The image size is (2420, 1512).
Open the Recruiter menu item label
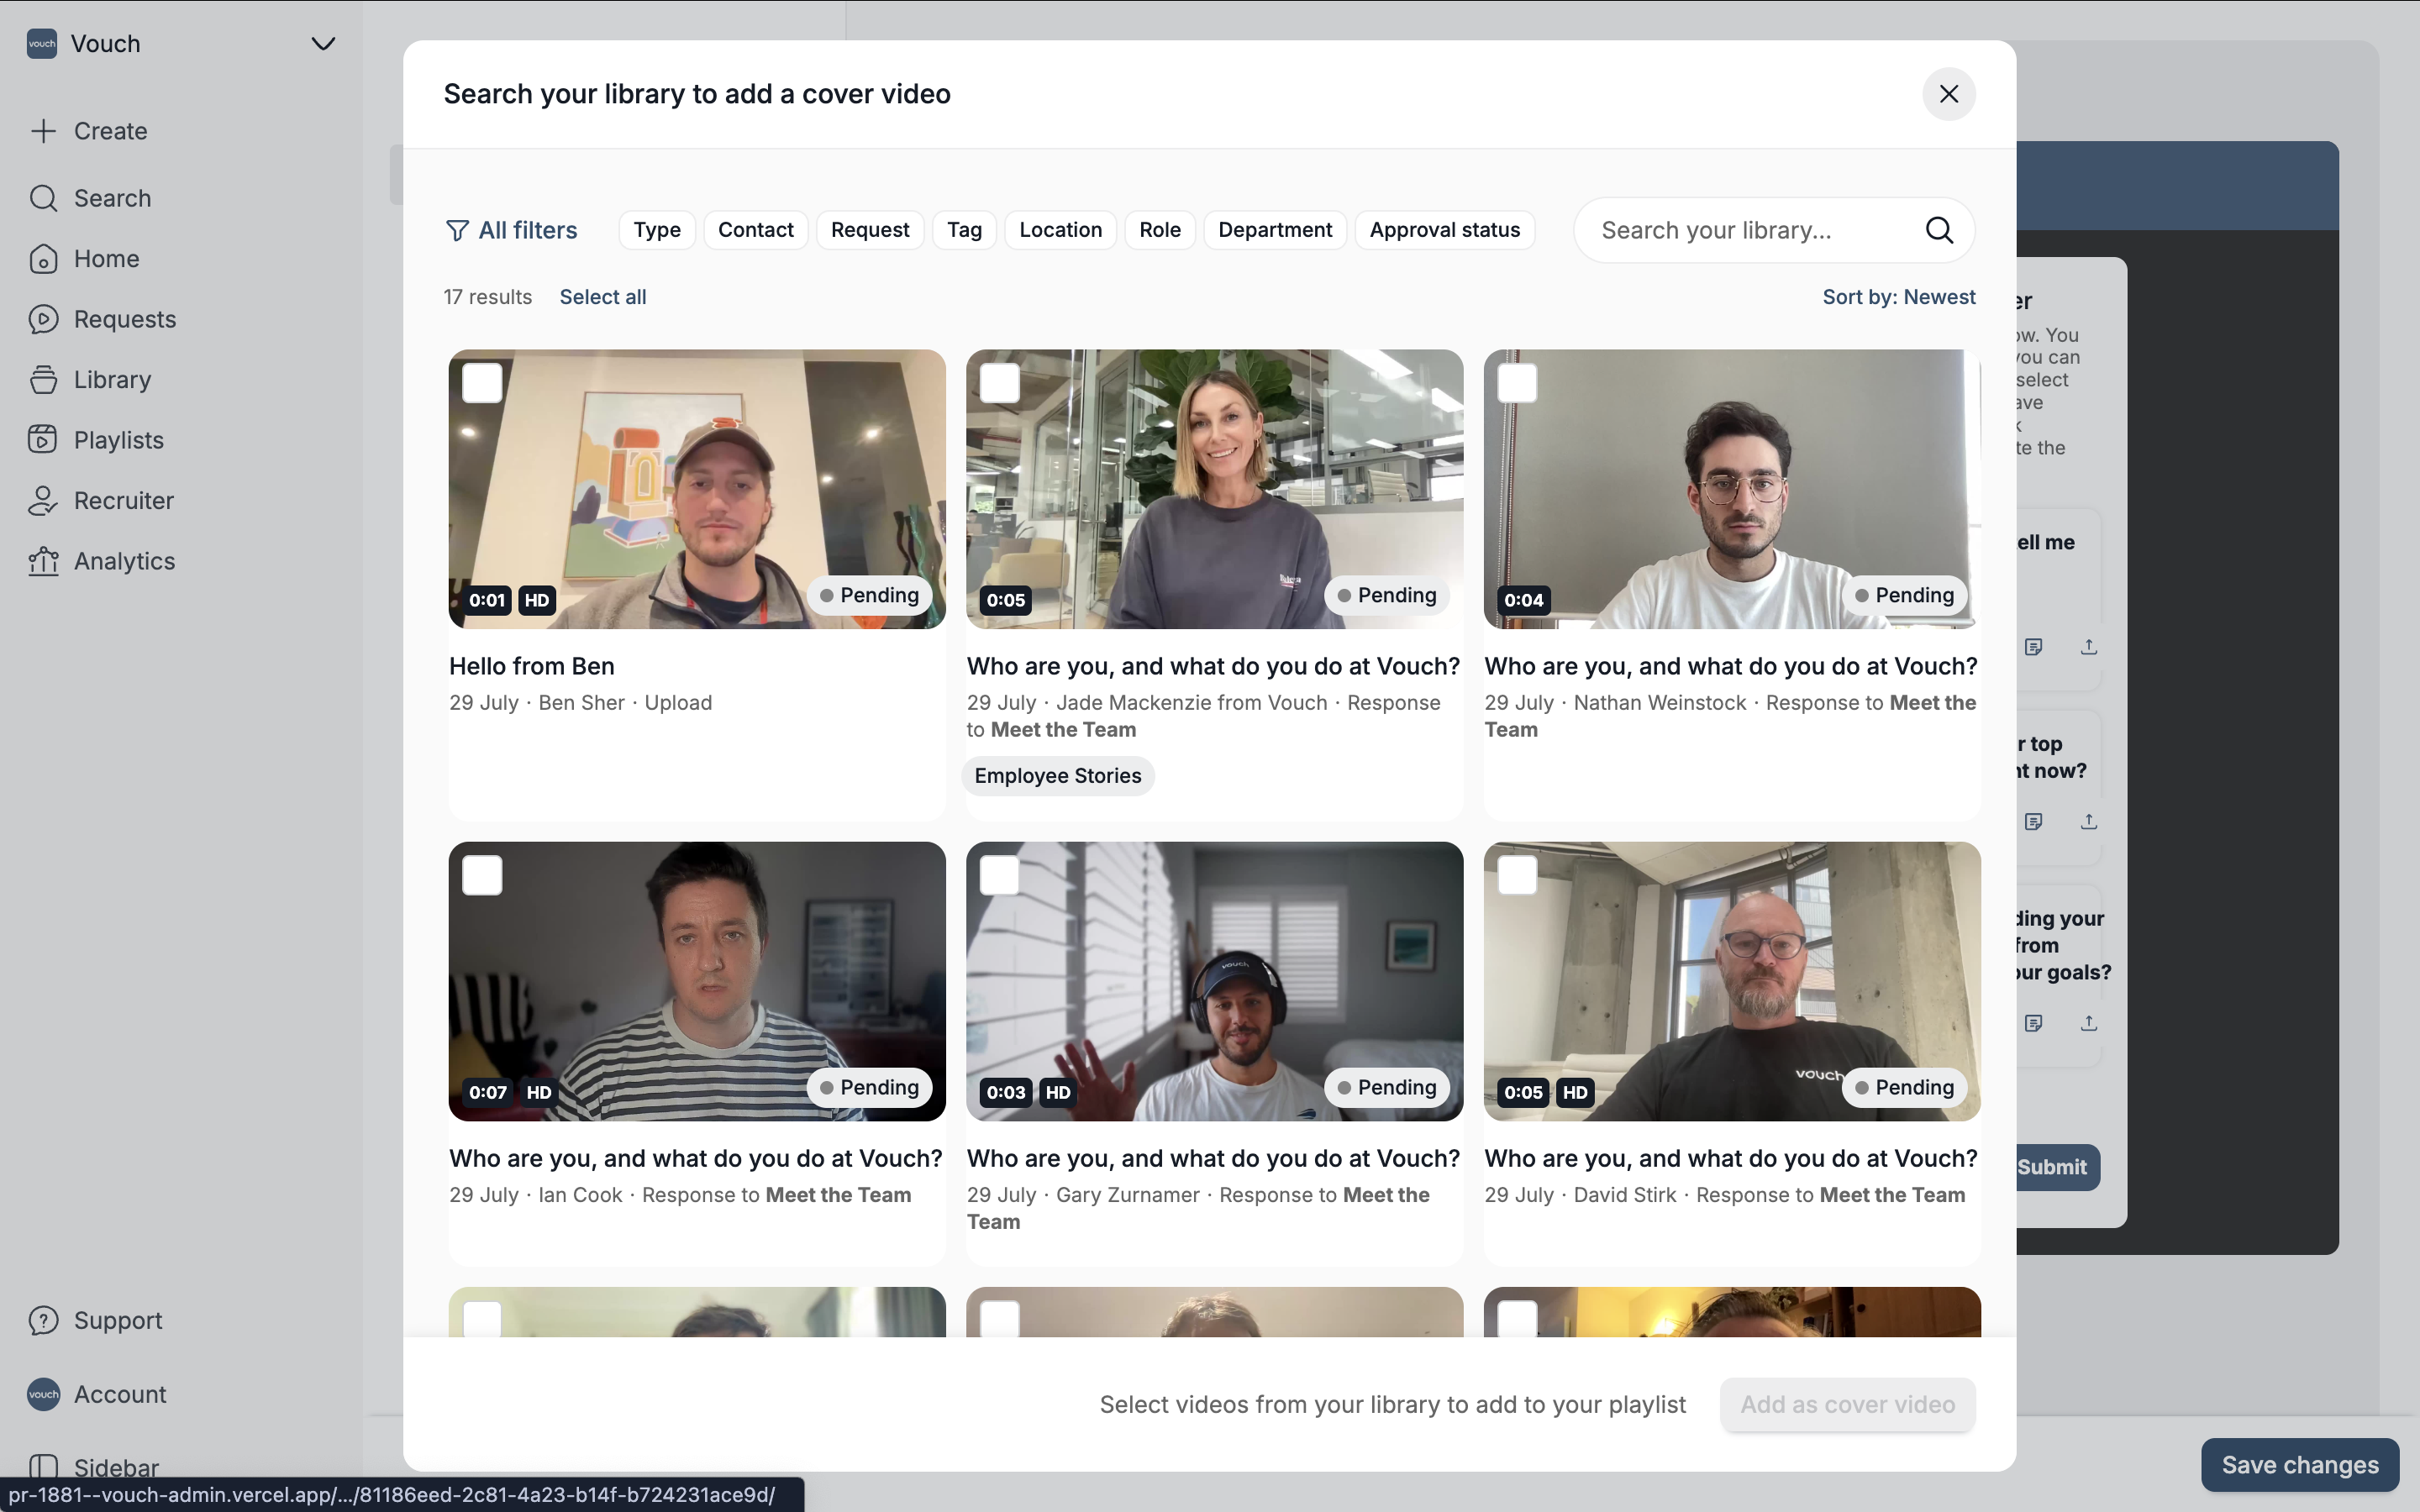click(124, 501)
